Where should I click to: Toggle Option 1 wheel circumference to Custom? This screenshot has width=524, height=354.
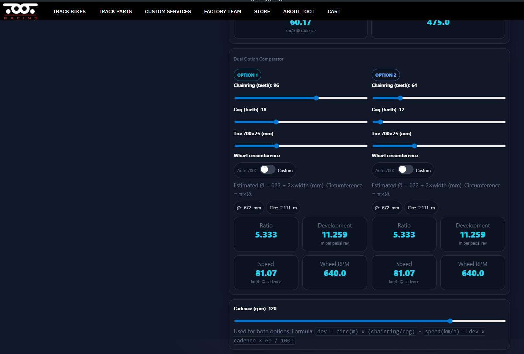267,170
